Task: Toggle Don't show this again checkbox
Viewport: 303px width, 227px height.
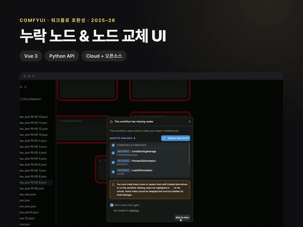Action: [x=112, y=205]
